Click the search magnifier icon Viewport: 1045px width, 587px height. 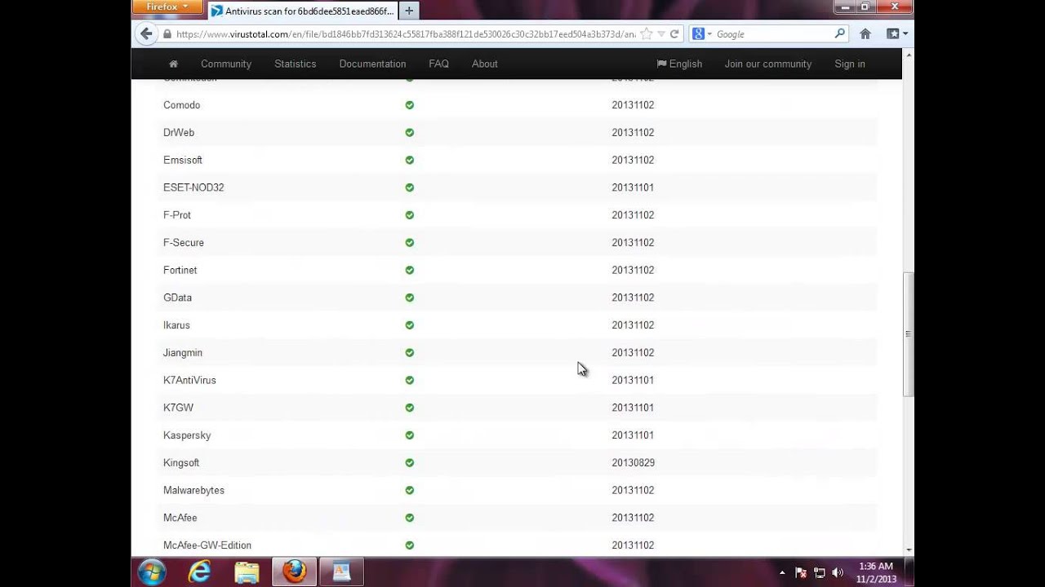[839, 34]
